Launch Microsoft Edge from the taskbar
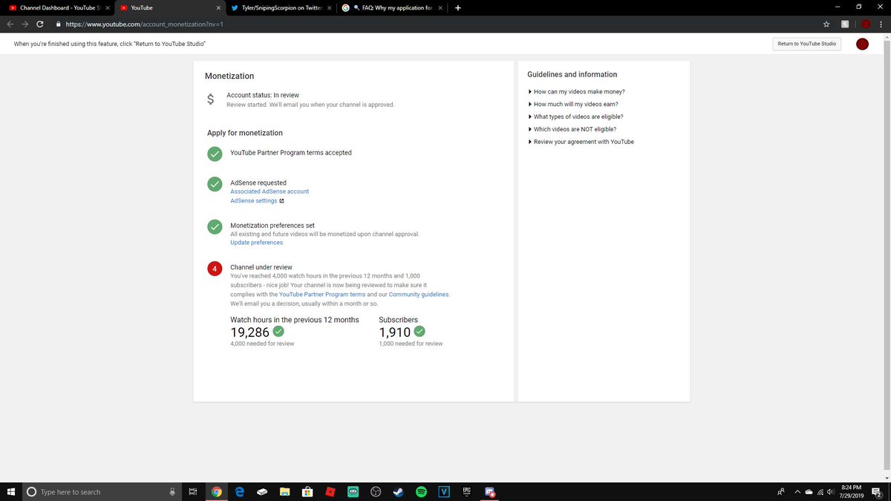 coord(240,491)
